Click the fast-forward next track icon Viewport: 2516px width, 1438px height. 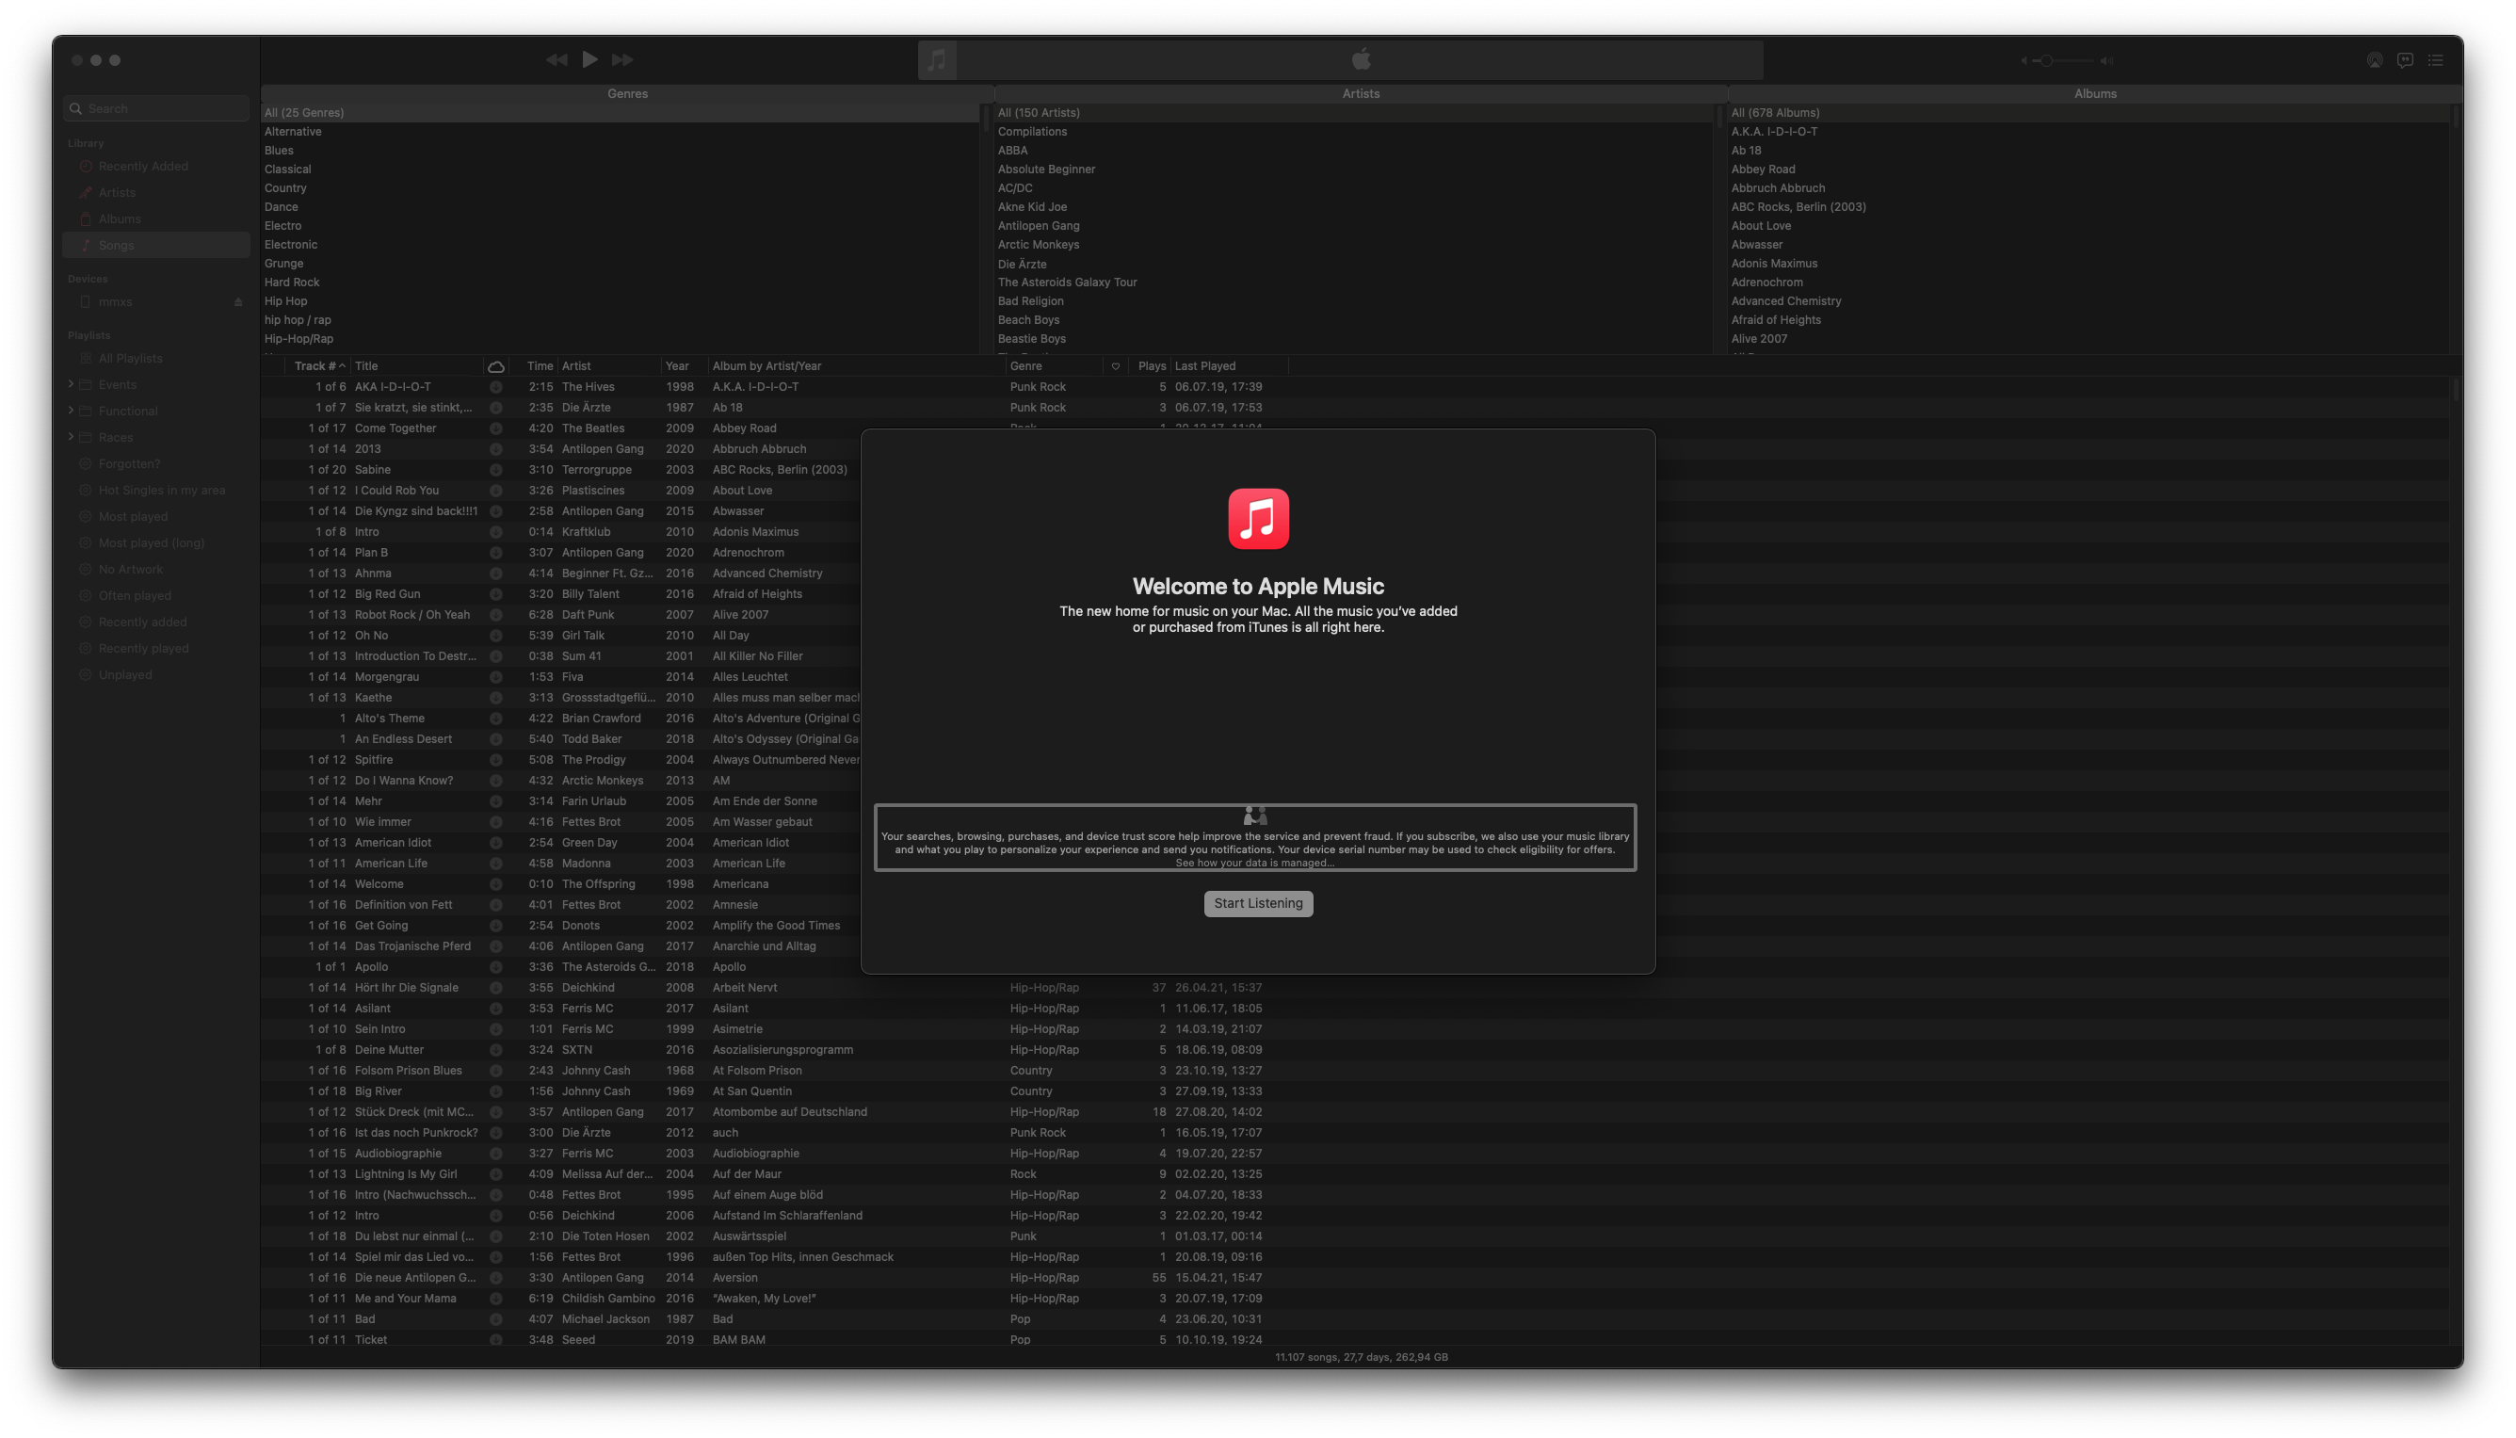click(622, 60)
